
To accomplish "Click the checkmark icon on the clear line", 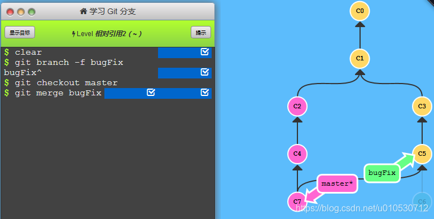I will [x=204, y=51].
